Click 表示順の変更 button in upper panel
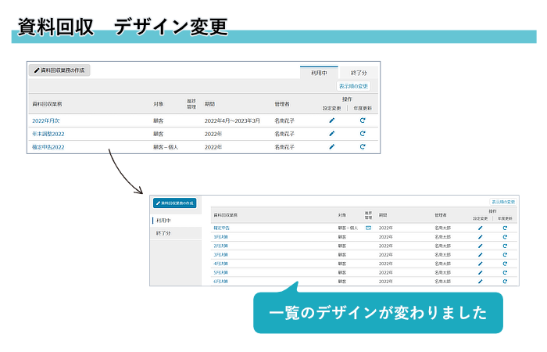 [x=353, y=86]
